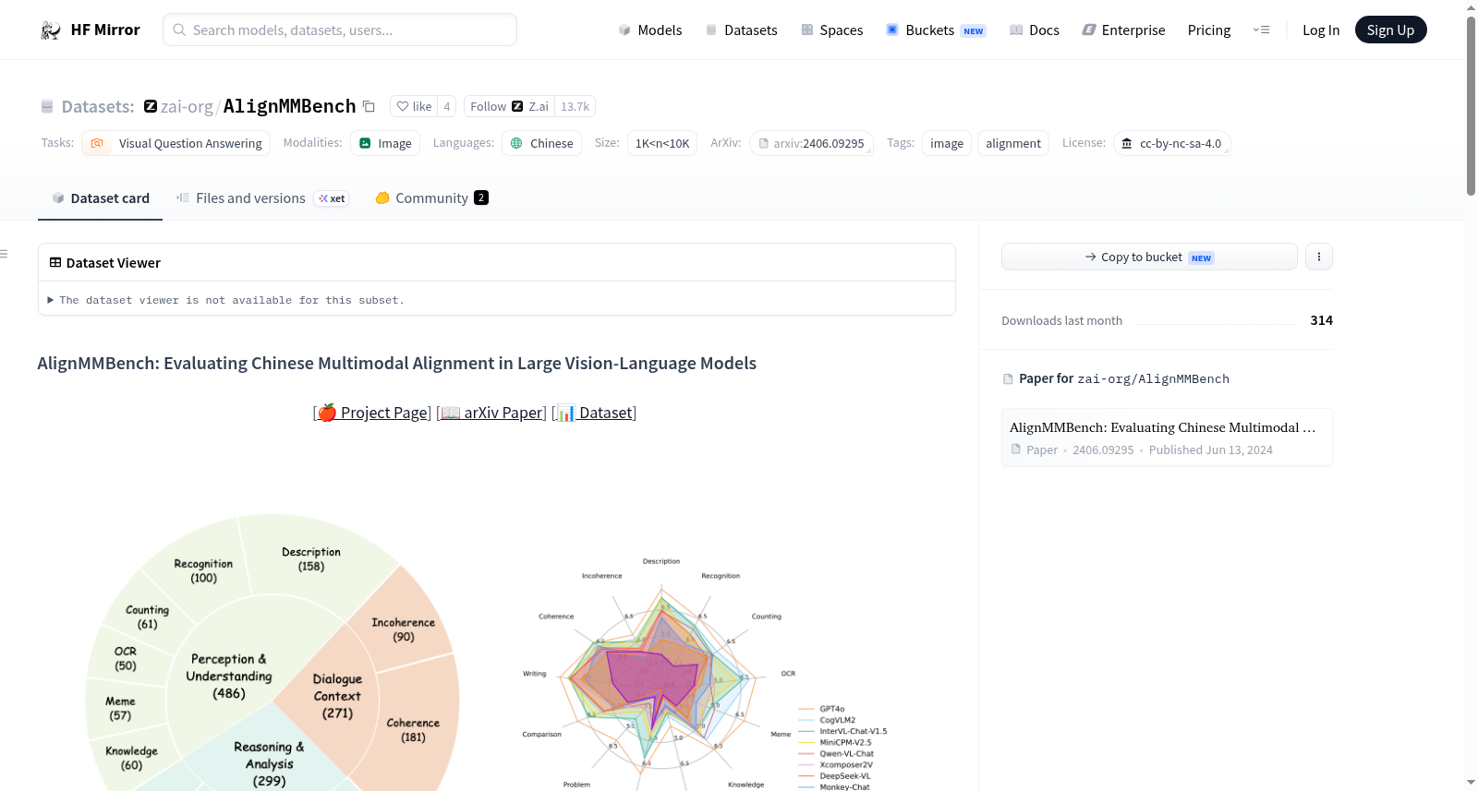Open the Docs nav item

[x=1035, y=30]
